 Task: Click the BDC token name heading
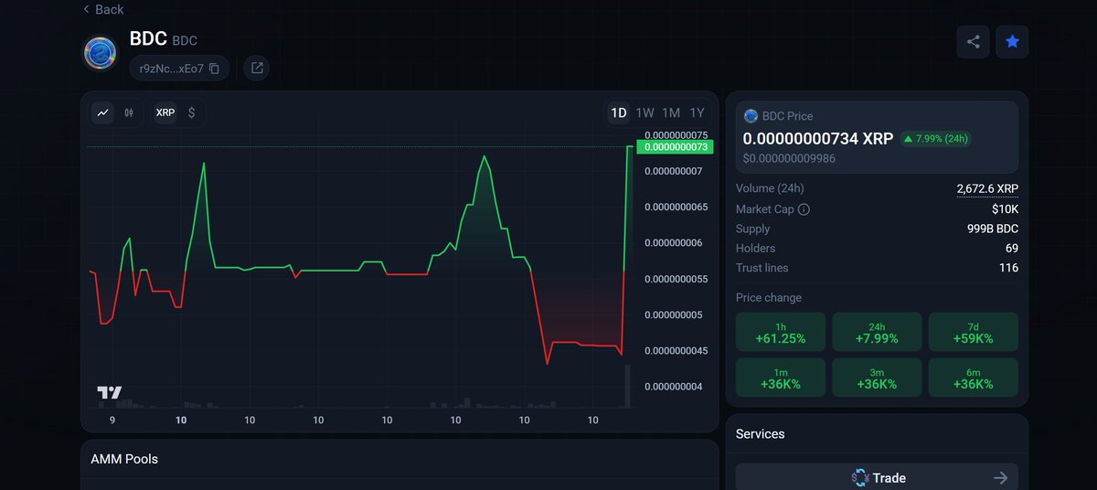click(148, 38)
